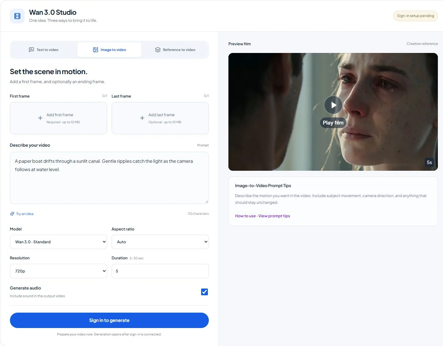Click the 'Creative reference' label
Viewport: 443px width, 346px height.
[422, 44]
